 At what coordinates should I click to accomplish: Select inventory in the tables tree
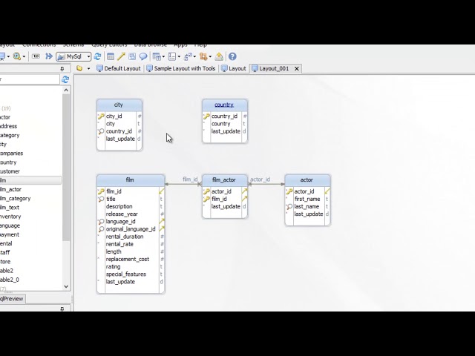10,217
